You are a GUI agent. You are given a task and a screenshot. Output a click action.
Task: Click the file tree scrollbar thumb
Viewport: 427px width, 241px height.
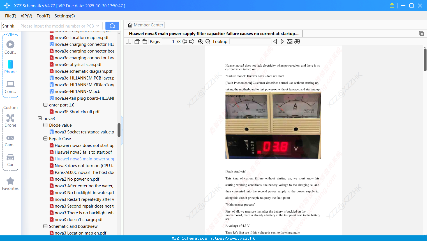click(119, 130)
